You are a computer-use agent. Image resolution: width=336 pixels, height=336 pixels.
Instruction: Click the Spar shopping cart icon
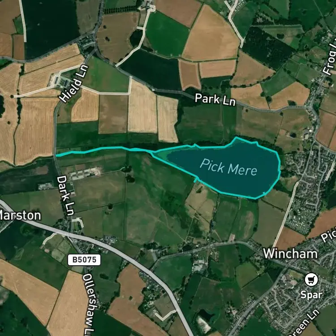pos(311,280)
